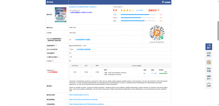This screenshot has width=219, height=106.
Task: Open ADVANCES IN ATMOSPHERIC SCIENCES title link
Action: (x=83, y=7)
